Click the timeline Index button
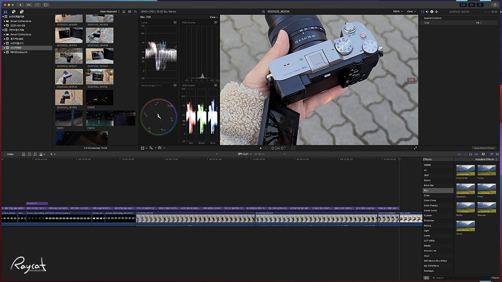 (10, 154)
